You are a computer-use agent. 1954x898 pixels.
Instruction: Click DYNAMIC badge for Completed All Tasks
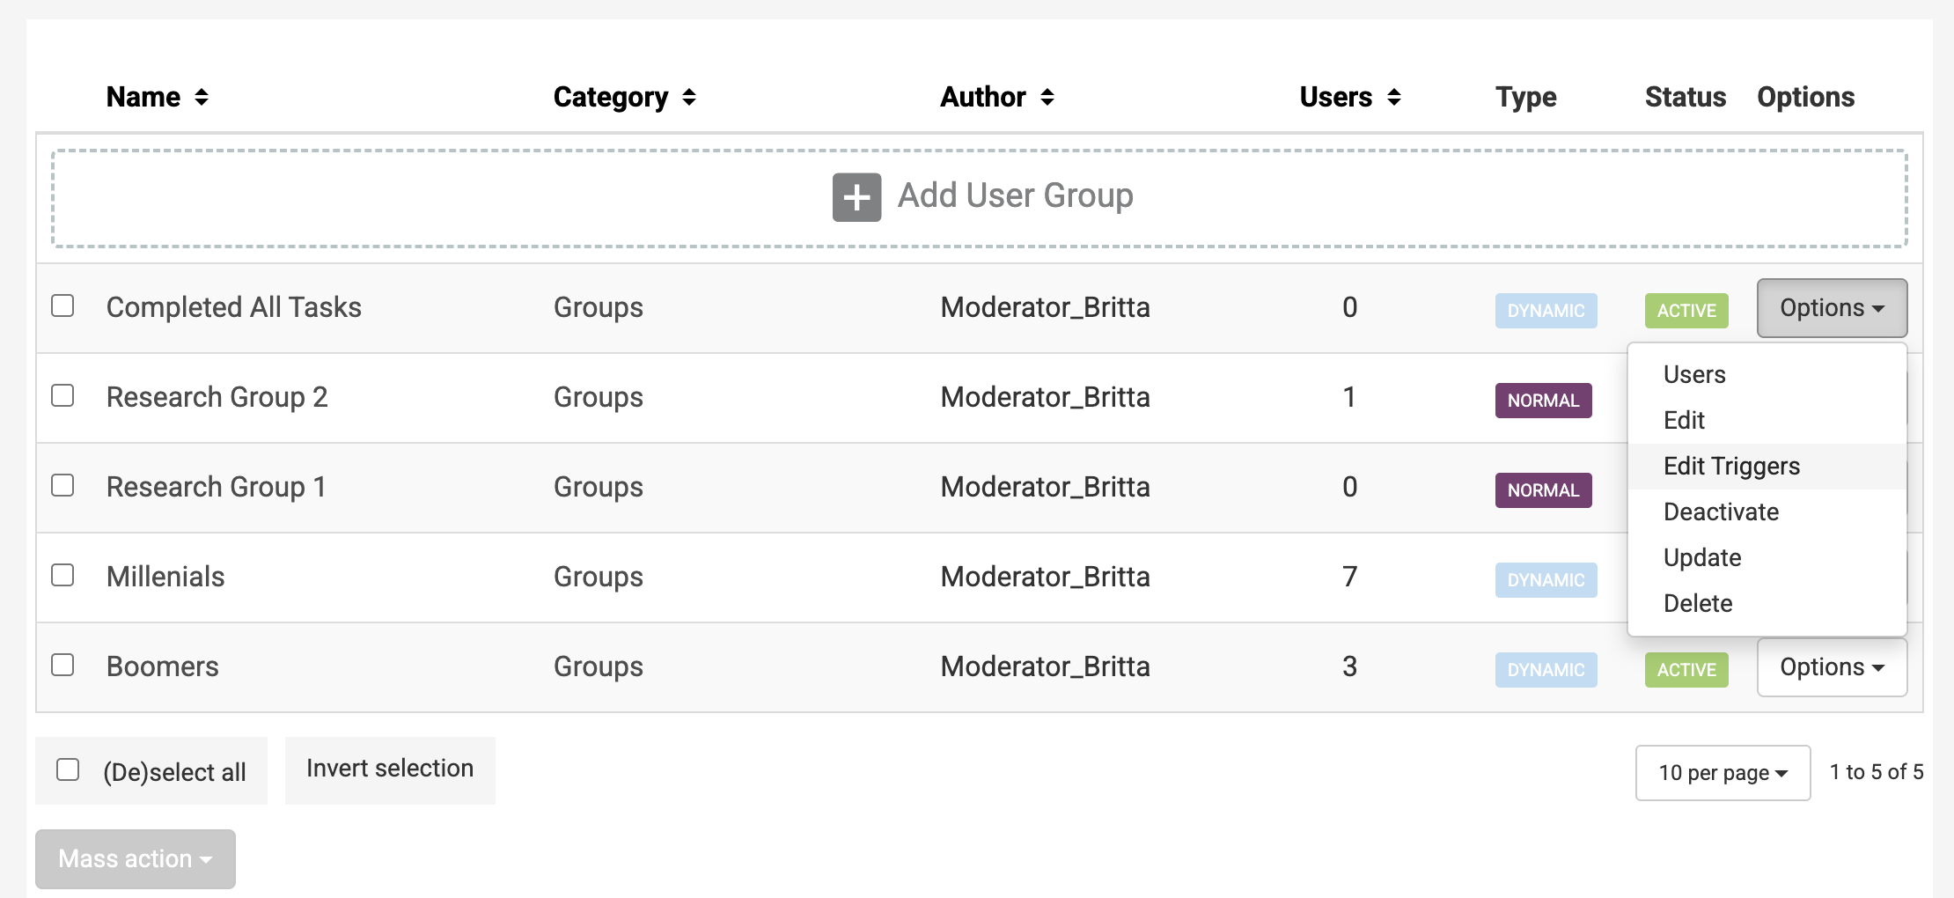[1546, 311]
